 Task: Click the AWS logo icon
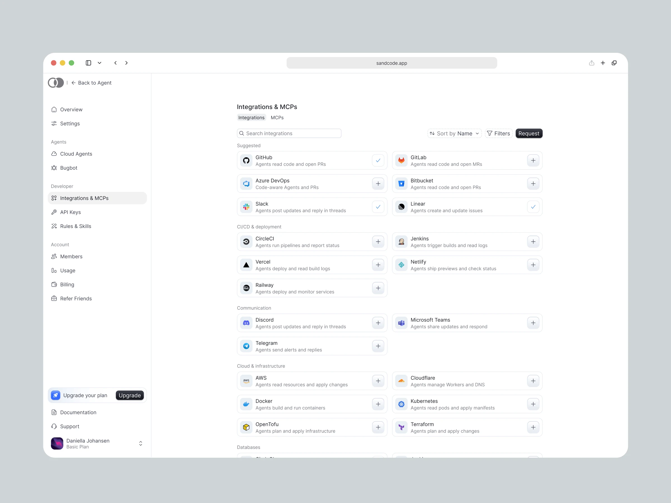pyautogui.click(x=246, y=381)
